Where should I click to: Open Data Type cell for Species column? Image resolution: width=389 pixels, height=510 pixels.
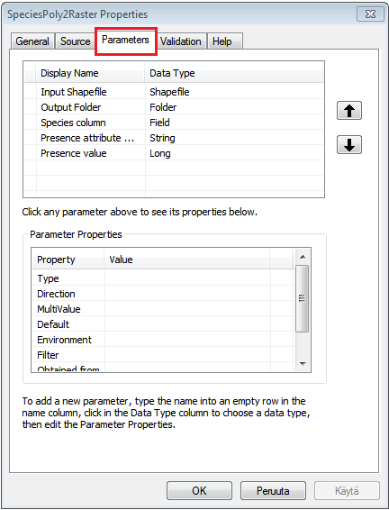234,123
